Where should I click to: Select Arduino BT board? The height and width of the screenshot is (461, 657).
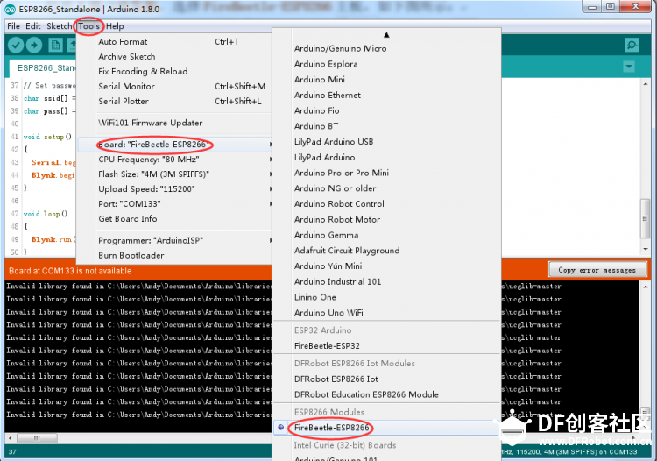386,126
